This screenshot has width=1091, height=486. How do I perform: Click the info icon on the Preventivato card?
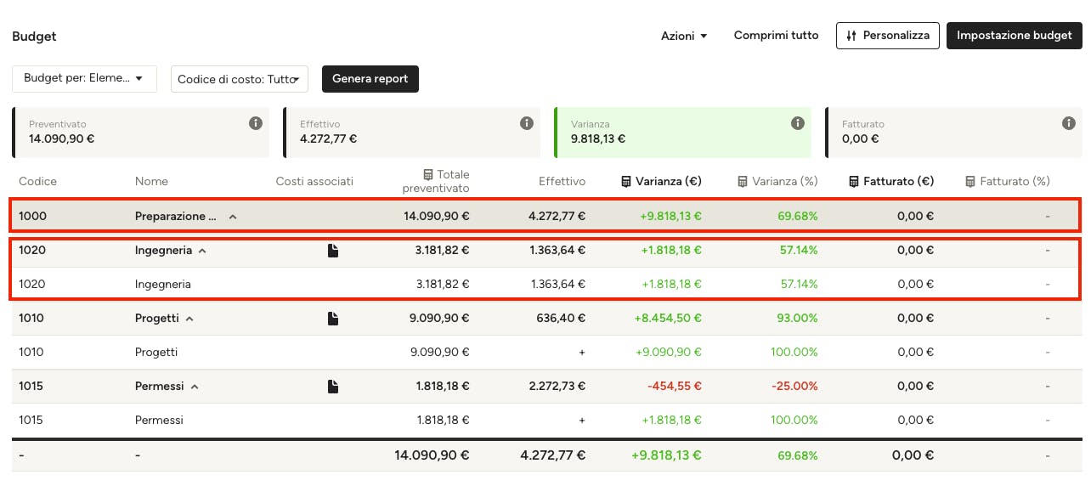pos(256,123)
